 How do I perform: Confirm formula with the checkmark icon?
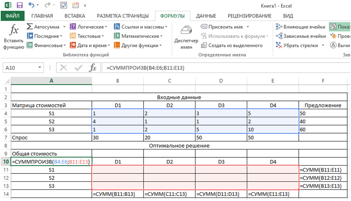click(x=78, y=68)
